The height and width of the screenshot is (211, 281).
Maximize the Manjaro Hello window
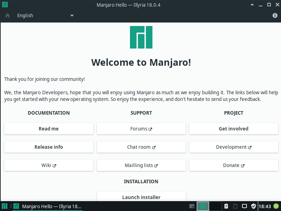coord(269,5)
